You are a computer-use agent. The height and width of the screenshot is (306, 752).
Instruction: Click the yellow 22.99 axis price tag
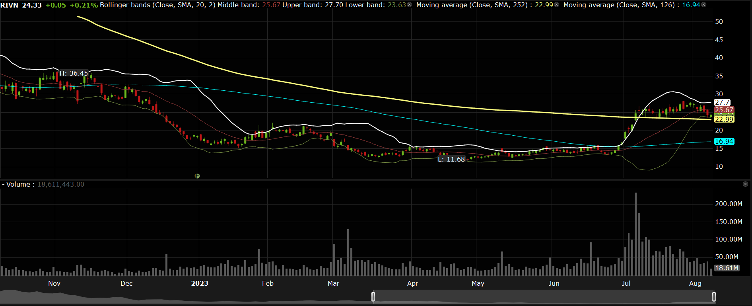pyautogui.click(x=724, y=119)
